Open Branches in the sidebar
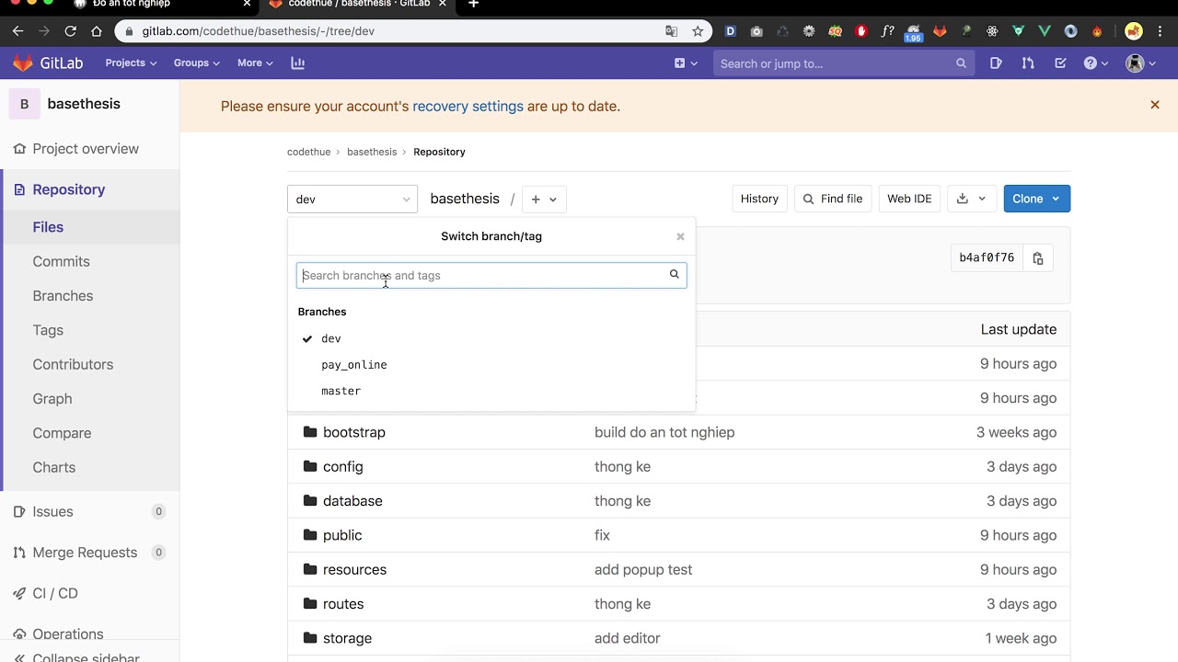This screenshot has height=662, width=1178. [x=63, y=296]
